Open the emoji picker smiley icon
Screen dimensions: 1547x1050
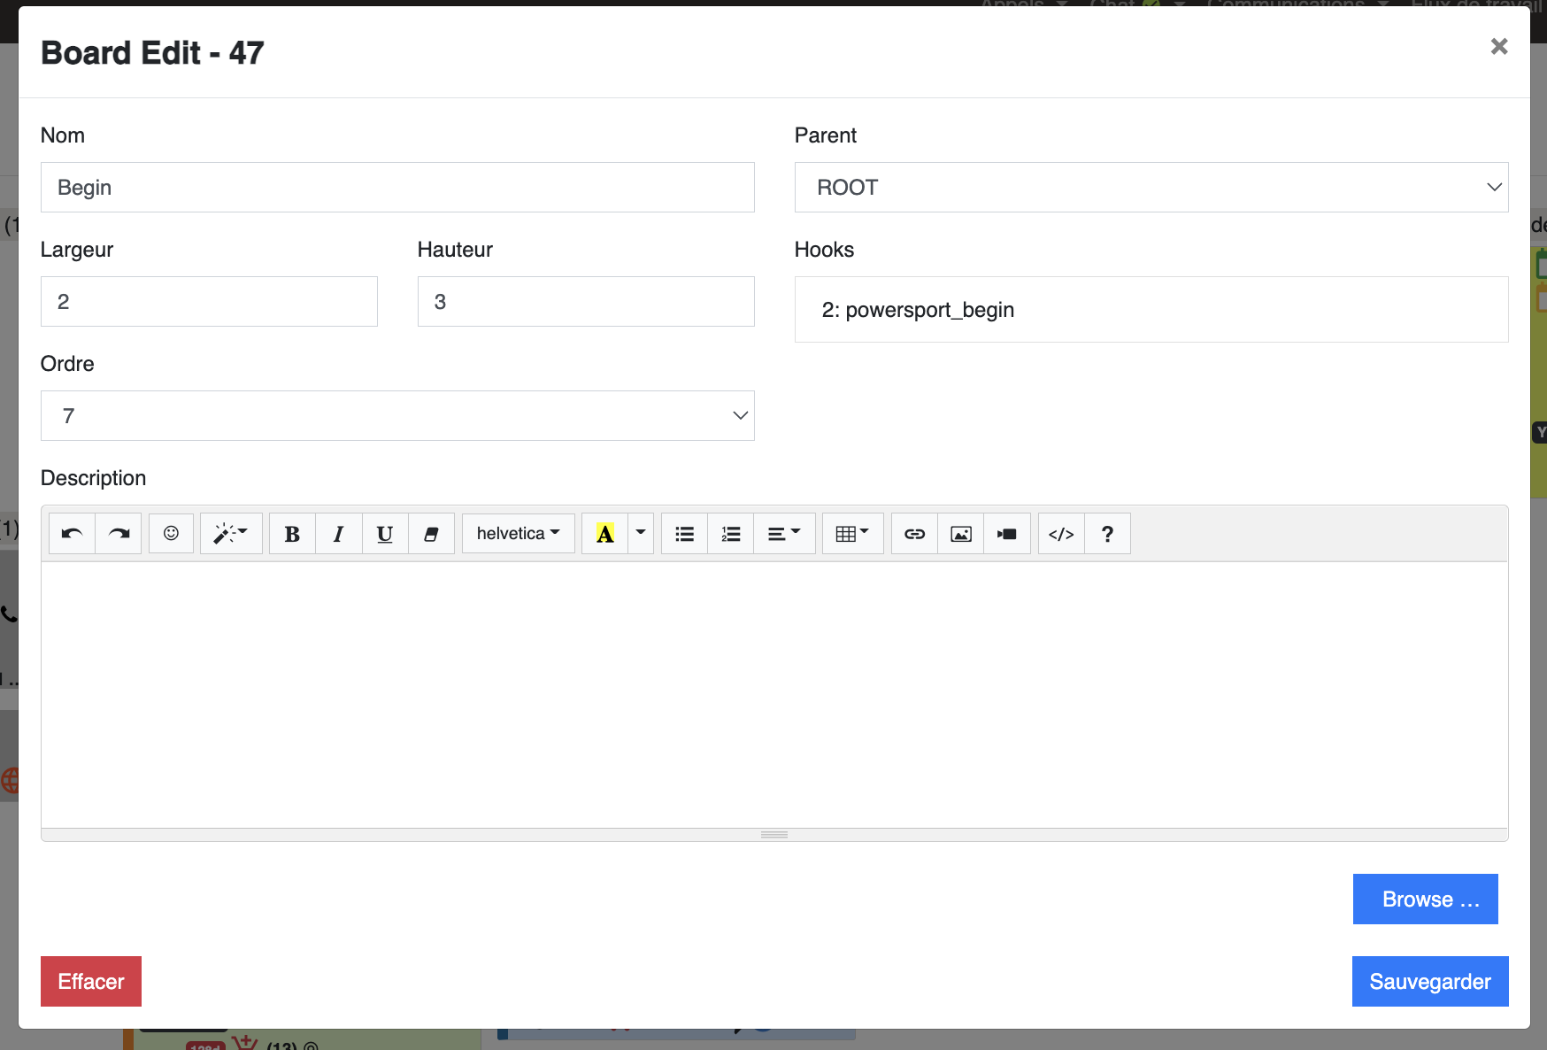pos(171,534)
